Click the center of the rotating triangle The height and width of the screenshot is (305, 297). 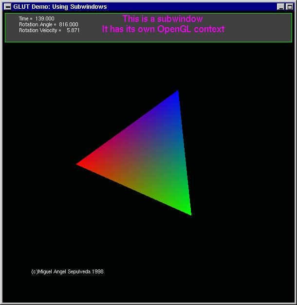(x=148, y=156)
